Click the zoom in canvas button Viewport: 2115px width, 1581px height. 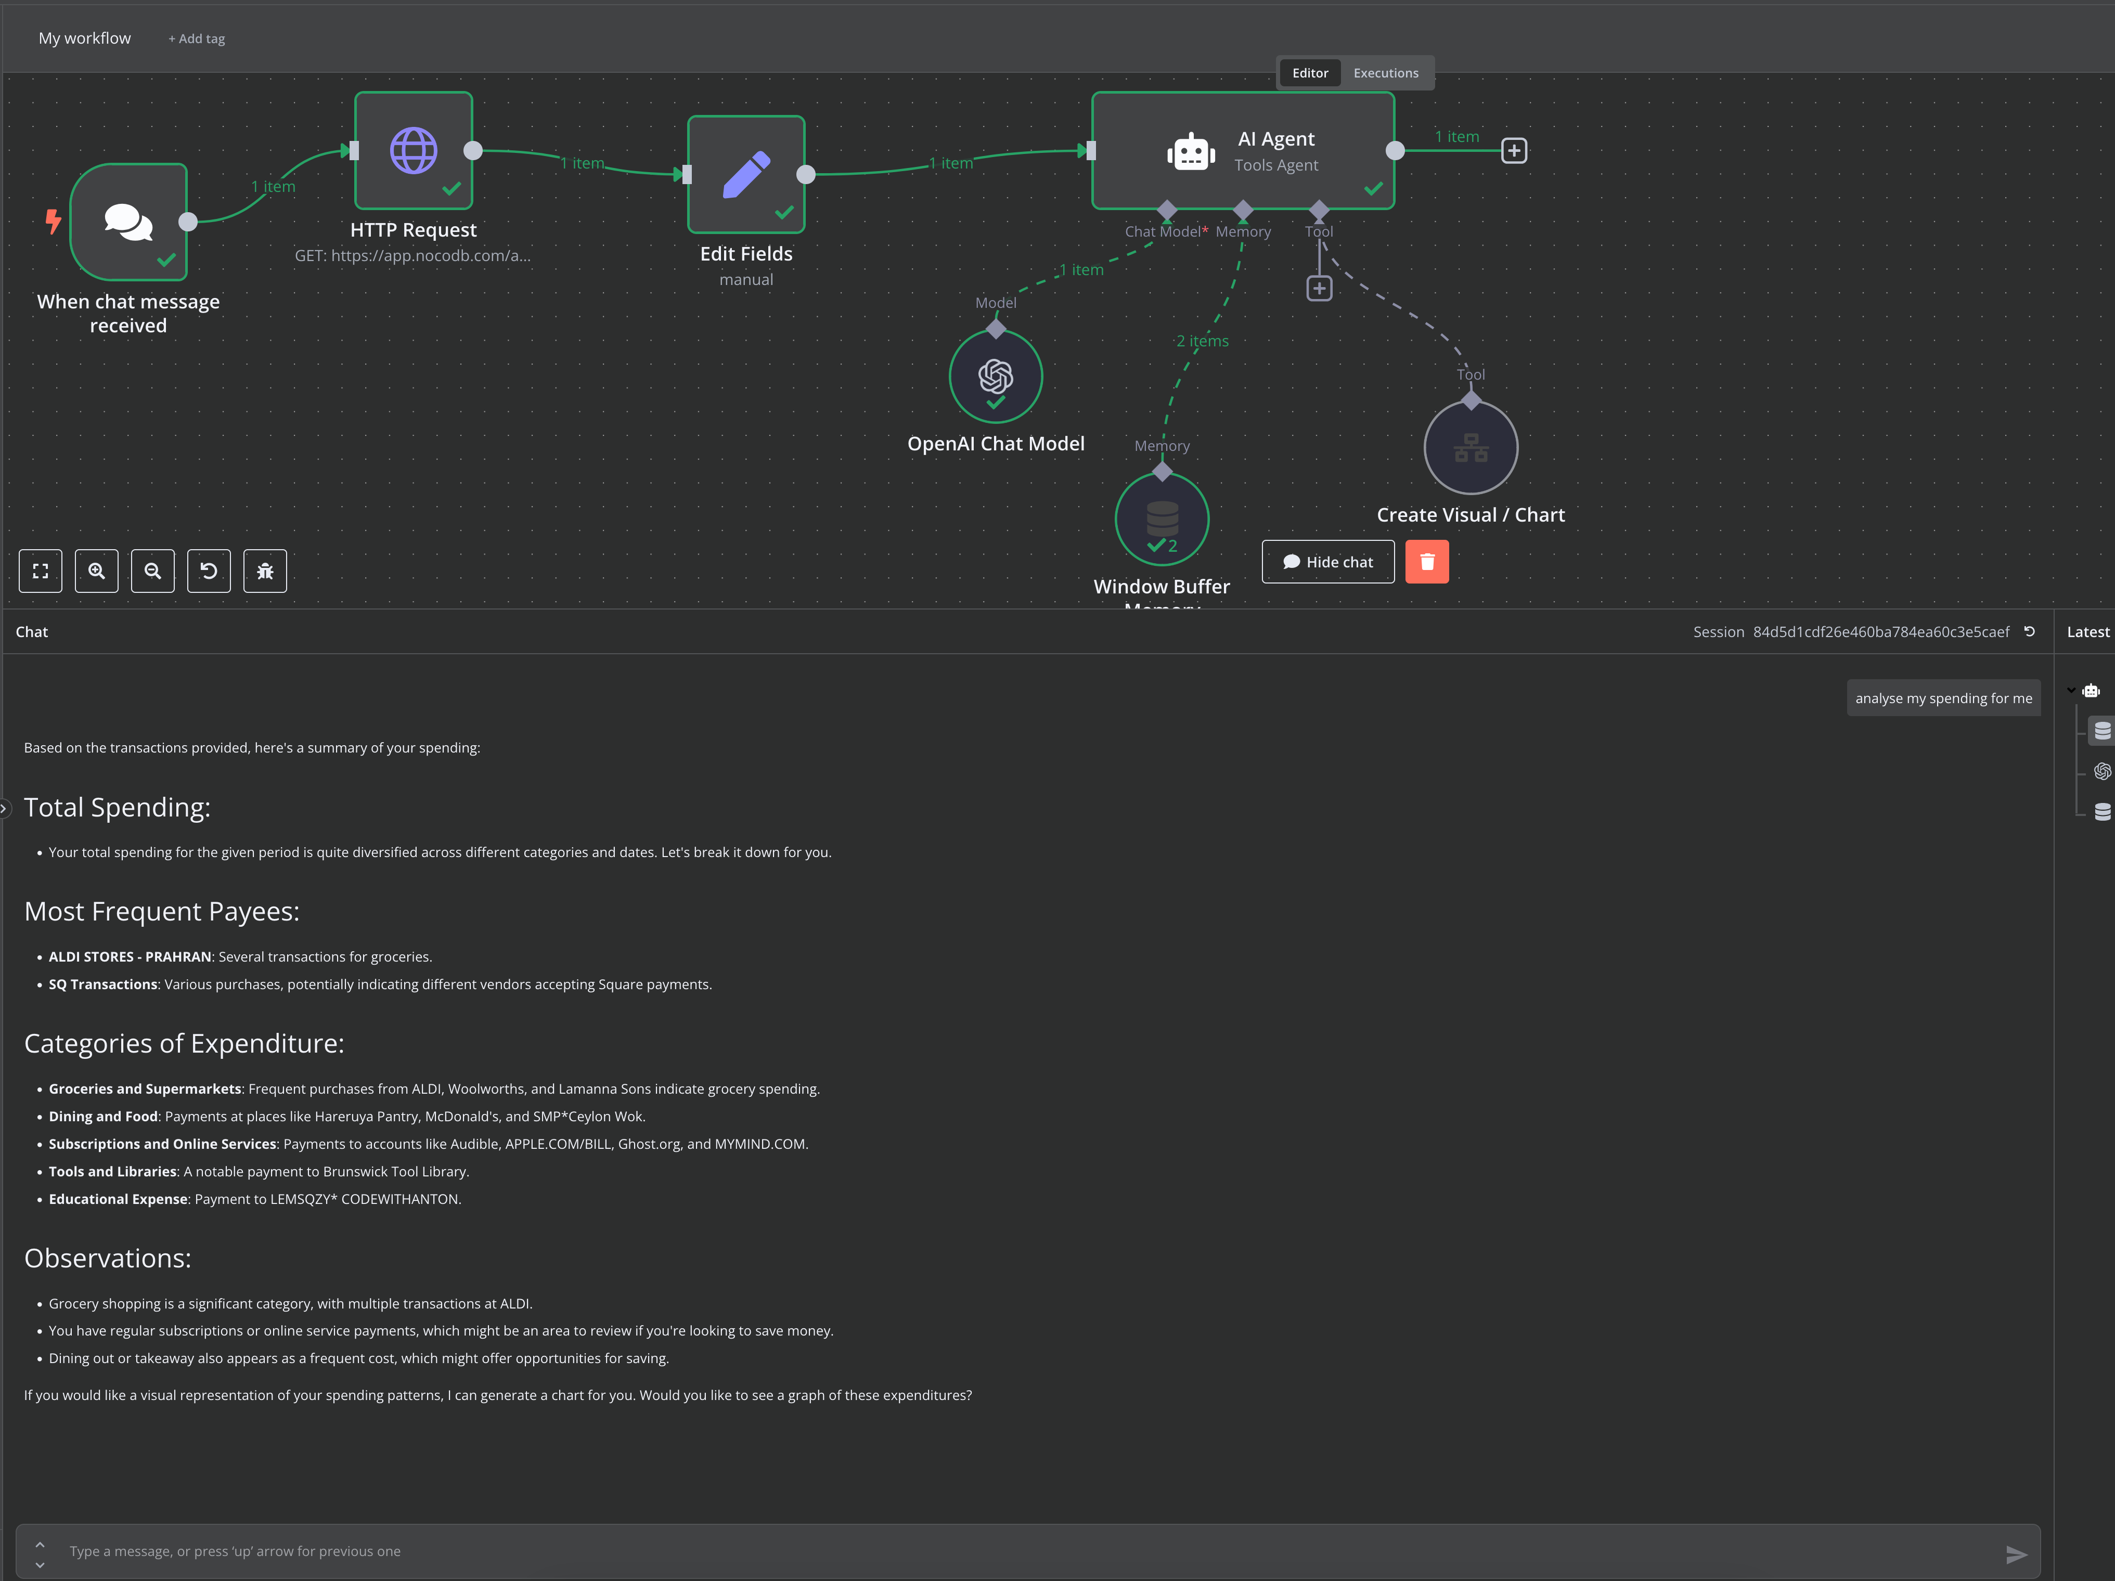pyautogui.click(x=97, y=571)
